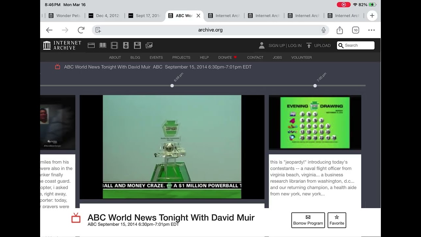Close the ABC Wor tab
This screenshot has width=421, height=237.
[198, 15]
